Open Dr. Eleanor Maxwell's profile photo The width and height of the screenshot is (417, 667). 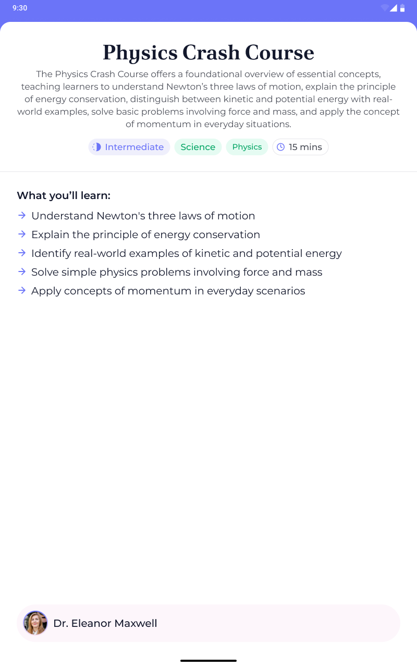coord(35,623)
